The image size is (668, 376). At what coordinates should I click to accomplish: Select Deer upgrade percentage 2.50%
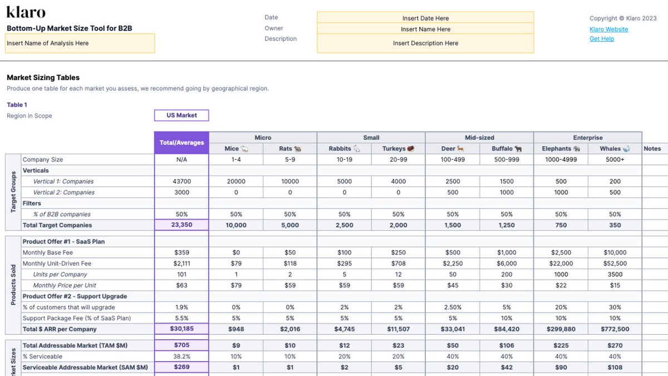coord(453,307)
